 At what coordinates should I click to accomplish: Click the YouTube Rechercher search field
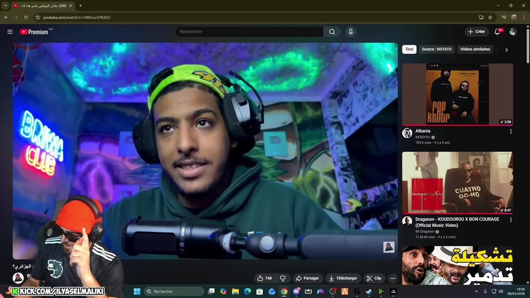coord(250,32)
